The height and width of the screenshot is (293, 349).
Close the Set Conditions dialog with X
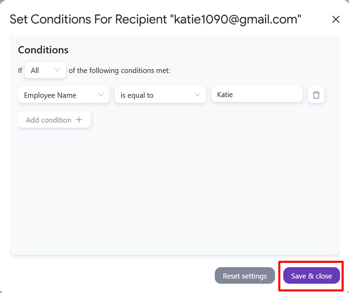click(x=336, y=19)
